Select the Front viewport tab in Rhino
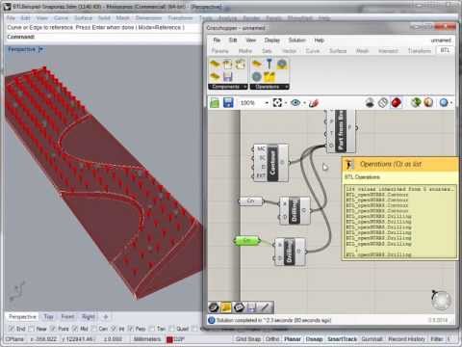462x347 pixels. point(67,317)
